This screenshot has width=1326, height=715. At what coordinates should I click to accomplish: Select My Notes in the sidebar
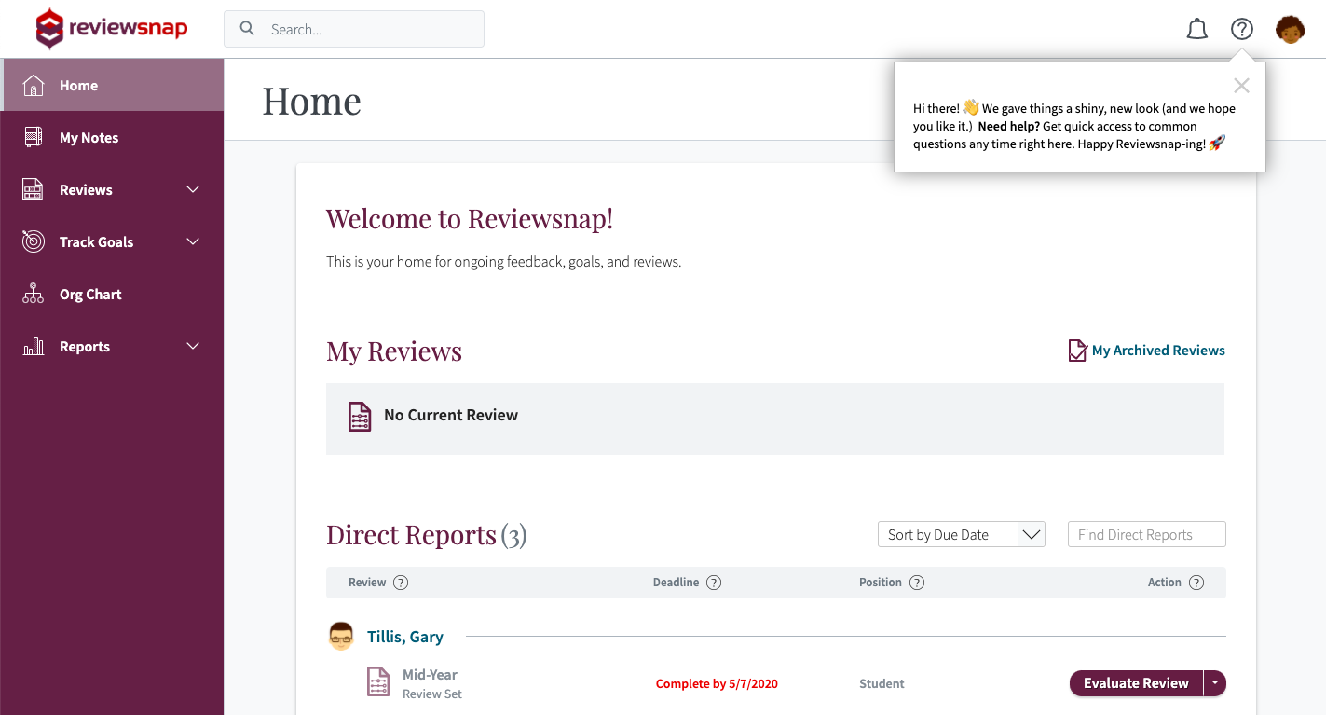click(88, 137)
